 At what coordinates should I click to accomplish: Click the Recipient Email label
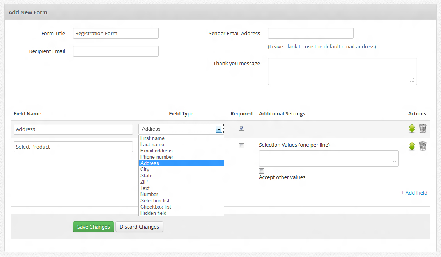[47, 51]
